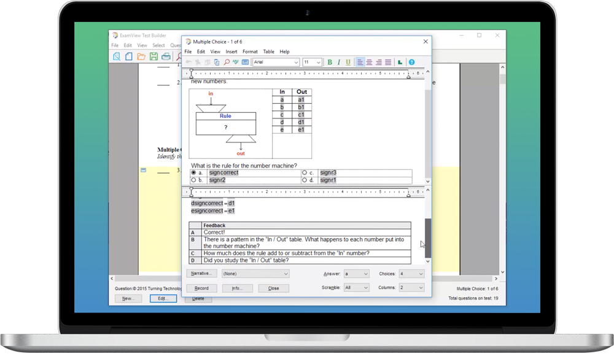Open Find with magnifier icon in editor
The height and width of the screenshot is (359, 614).
[227, 62]
